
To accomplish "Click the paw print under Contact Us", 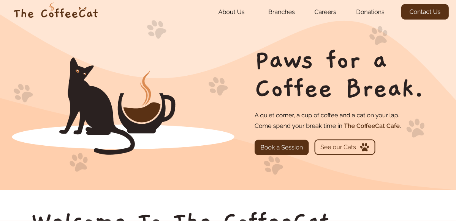I will pyautogui.click(x=378, y=35).
